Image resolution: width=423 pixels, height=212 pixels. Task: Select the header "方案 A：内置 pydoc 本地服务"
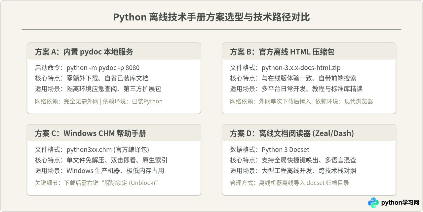84,52
